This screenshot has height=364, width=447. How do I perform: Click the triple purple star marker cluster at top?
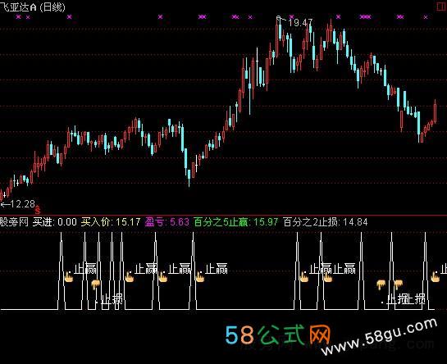(365, 17)
